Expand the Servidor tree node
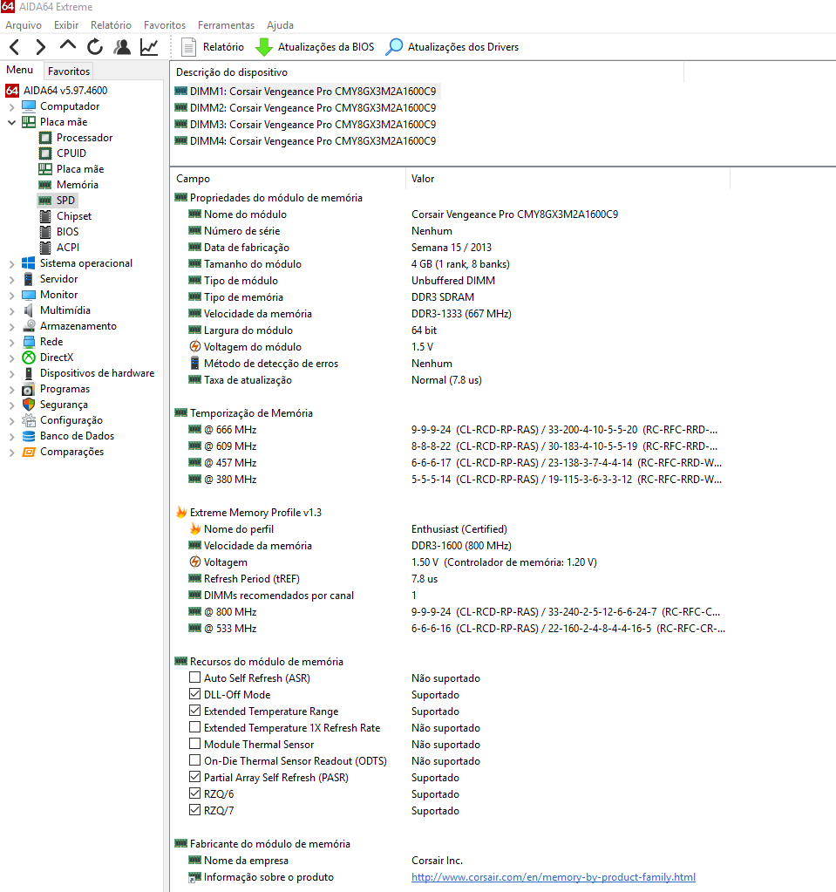This screenshot has width=836, height=892. [x=11, y=279]
